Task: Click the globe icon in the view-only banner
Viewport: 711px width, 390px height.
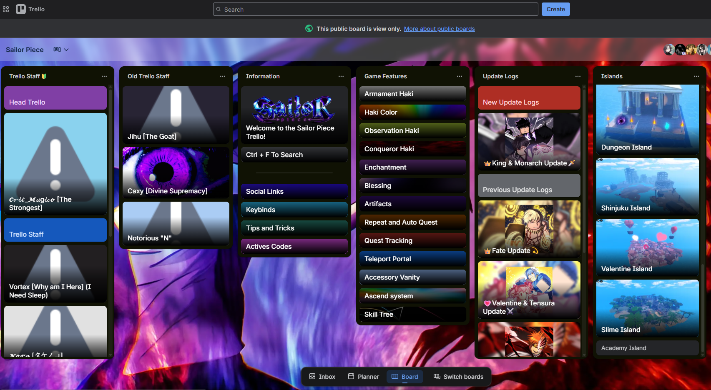Action: click(309, 28)
